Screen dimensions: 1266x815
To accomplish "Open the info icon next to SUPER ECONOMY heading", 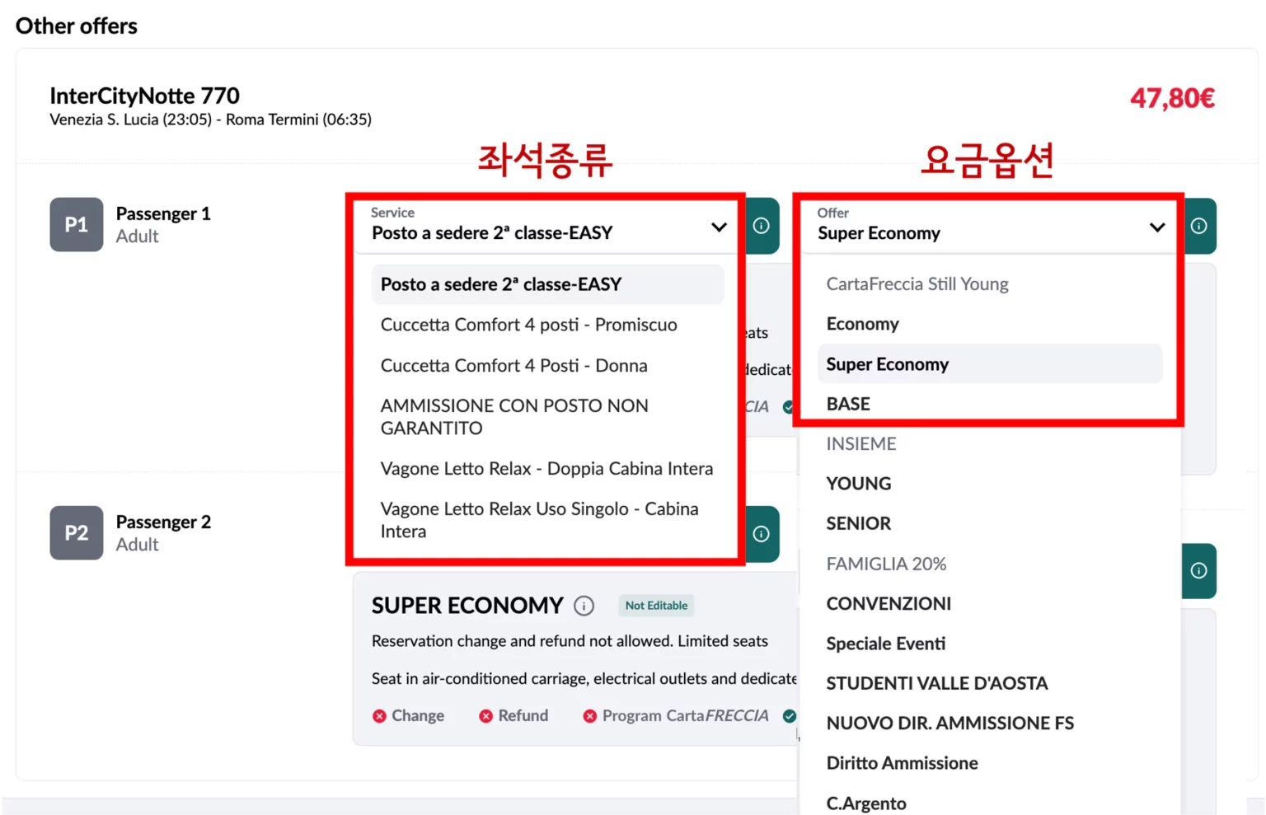I will (x=584, y=606).
